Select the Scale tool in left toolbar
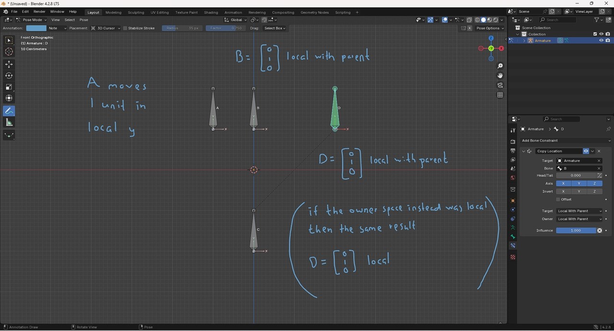Viewport: 614px width, 331px height. (9, 87)
